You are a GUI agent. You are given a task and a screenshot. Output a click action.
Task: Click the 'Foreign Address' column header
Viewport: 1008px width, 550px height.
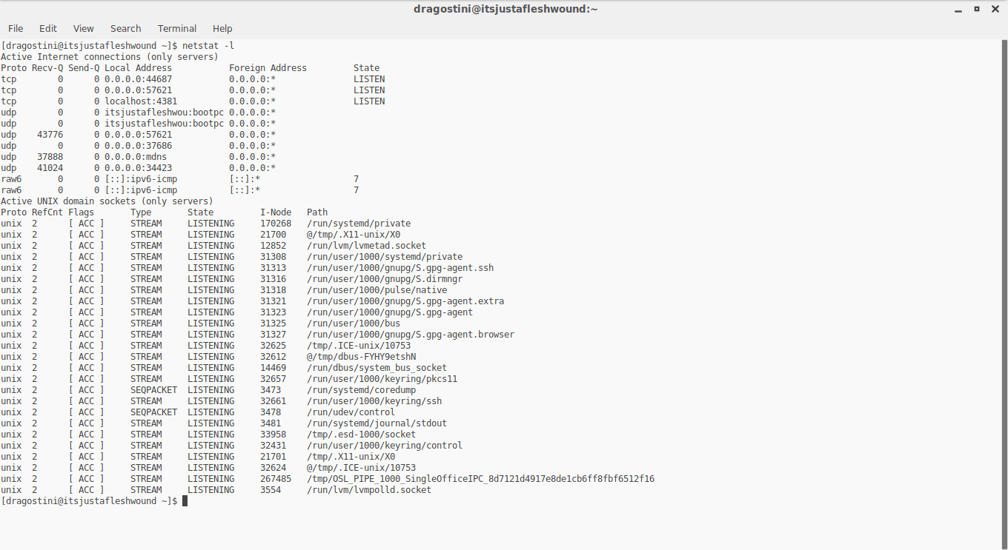[x=268, y=68]
